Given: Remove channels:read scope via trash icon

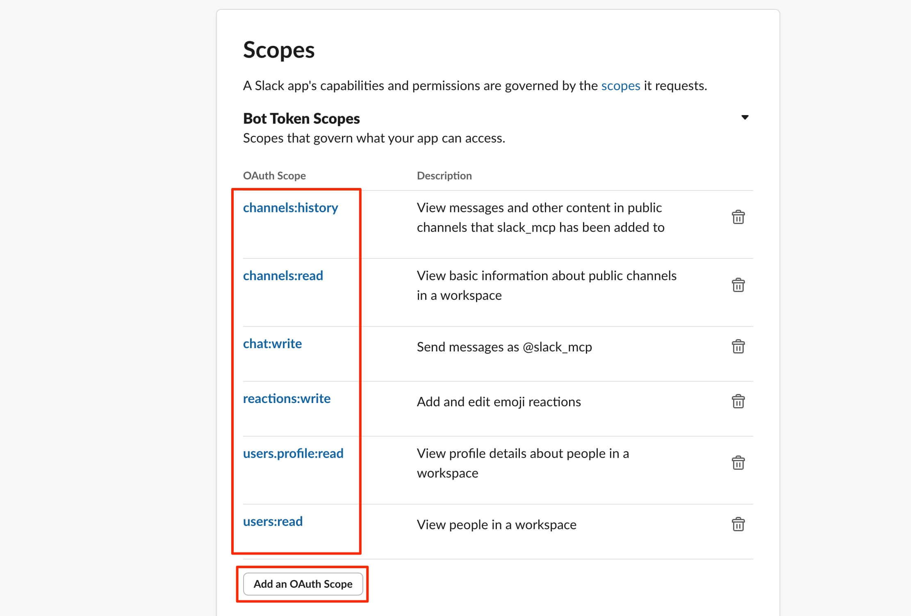Looking at the screenshot, I should 738,285.
